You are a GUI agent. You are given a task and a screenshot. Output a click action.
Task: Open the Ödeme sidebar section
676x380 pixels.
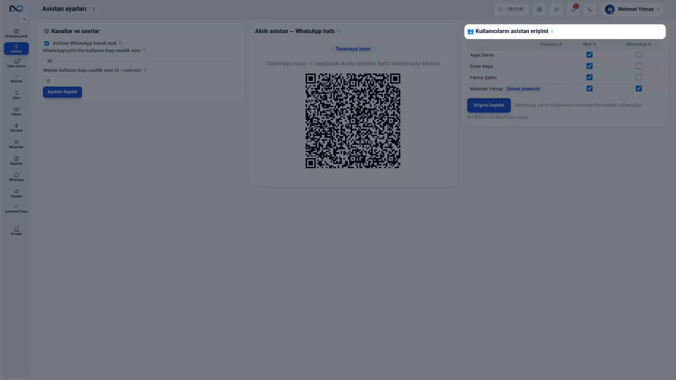(16, 111)
